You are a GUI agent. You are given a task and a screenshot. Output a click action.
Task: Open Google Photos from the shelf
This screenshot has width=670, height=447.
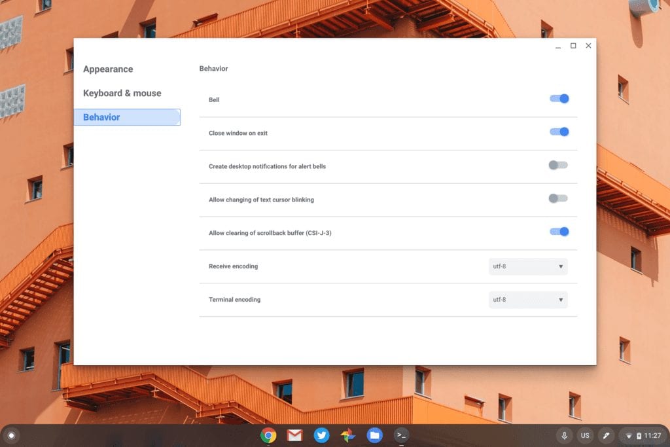tap(348, 435)
